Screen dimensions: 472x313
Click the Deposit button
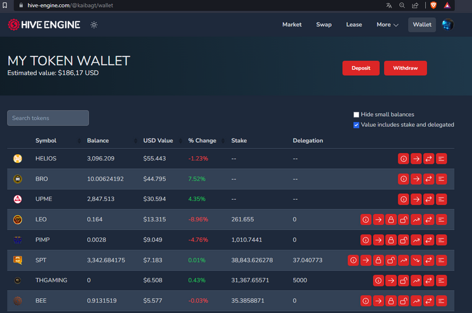[x=361, y=68]
